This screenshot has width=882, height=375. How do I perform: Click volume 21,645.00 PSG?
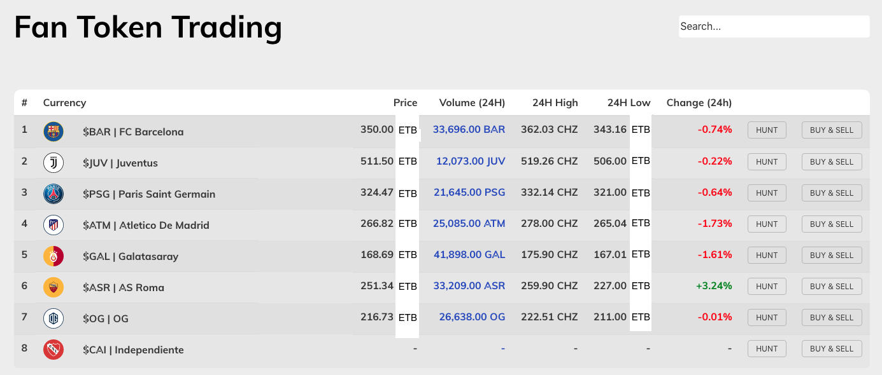pyautogui.click(x=469, y=193)
